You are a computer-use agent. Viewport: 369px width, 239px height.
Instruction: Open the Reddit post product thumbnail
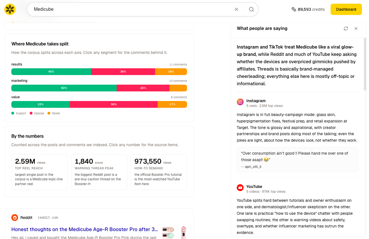(174, 232)
